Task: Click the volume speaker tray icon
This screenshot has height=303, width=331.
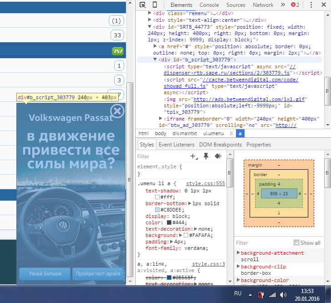Action: (x=282, y=295)
